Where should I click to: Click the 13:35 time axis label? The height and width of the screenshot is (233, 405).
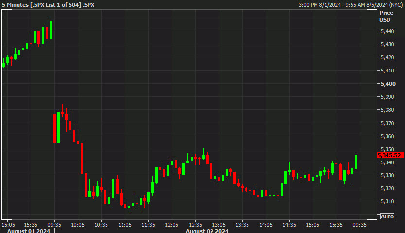click(242, 225)
